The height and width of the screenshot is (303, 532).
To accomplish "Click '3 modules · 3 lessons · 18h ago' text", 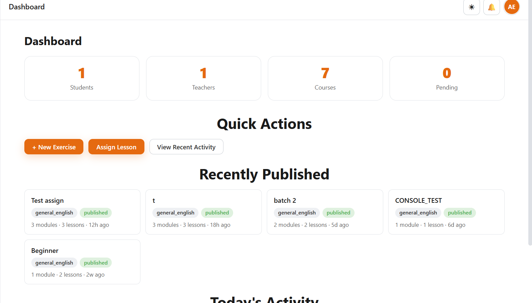I will (191, 225).
